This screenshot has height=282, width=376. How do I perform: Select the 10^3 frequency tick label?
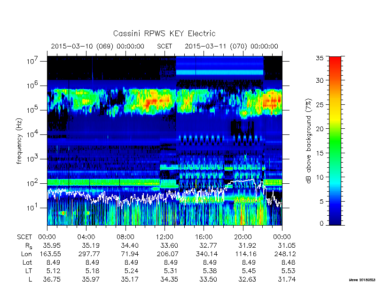pos(33,159)
